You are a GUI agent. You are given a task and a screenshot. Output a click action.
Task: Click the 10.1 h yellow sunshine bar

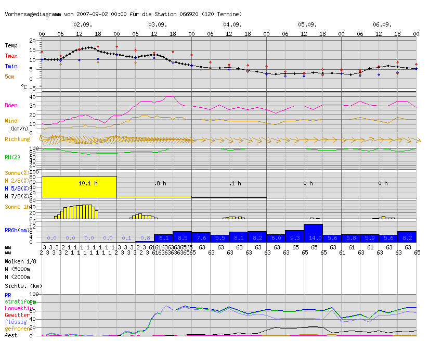pos(79,187)
